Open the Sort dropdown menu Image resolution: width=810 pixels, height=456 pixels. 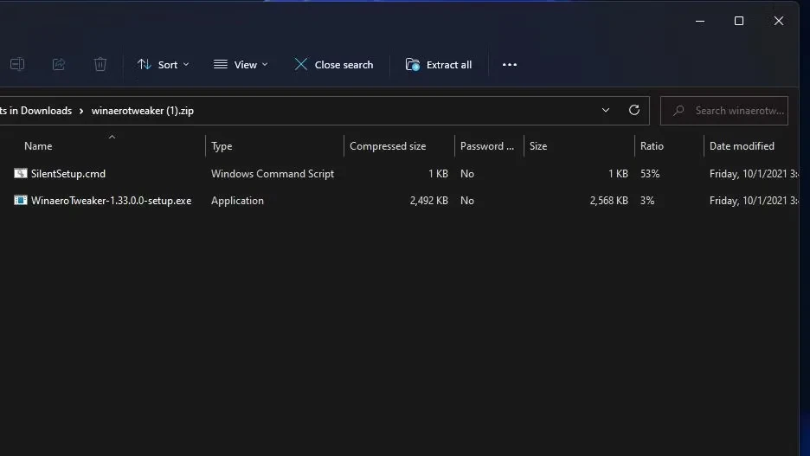pyautogui.click(x=164, y=65)
